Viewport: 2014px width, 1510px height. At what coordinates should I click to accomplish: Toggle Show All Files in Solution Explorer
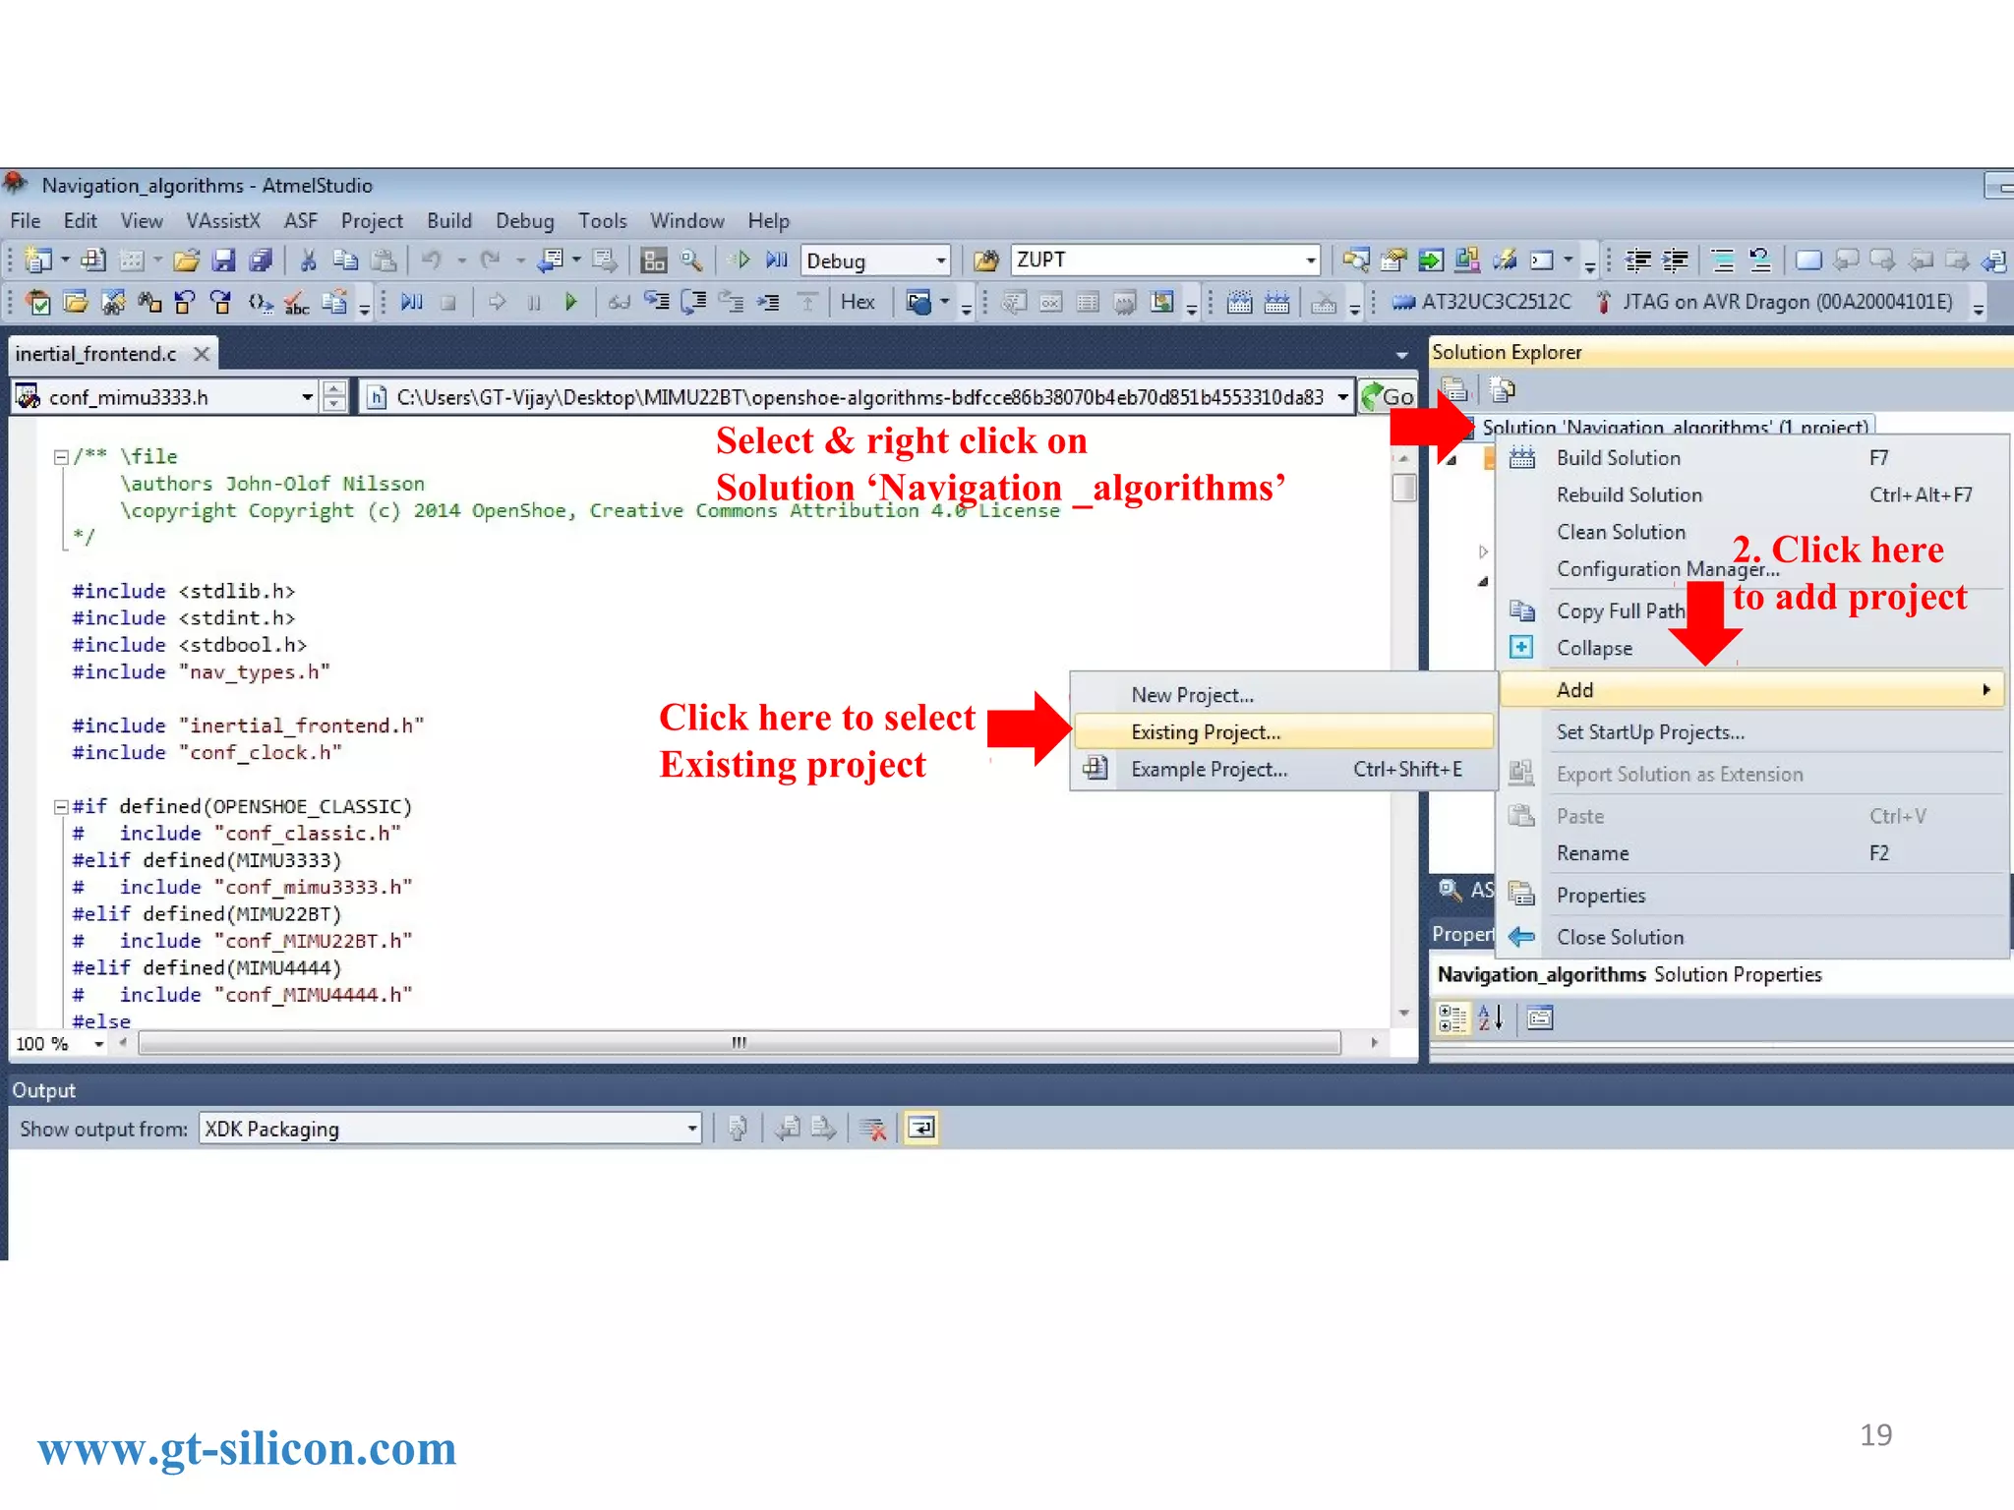click(1502, 390)
